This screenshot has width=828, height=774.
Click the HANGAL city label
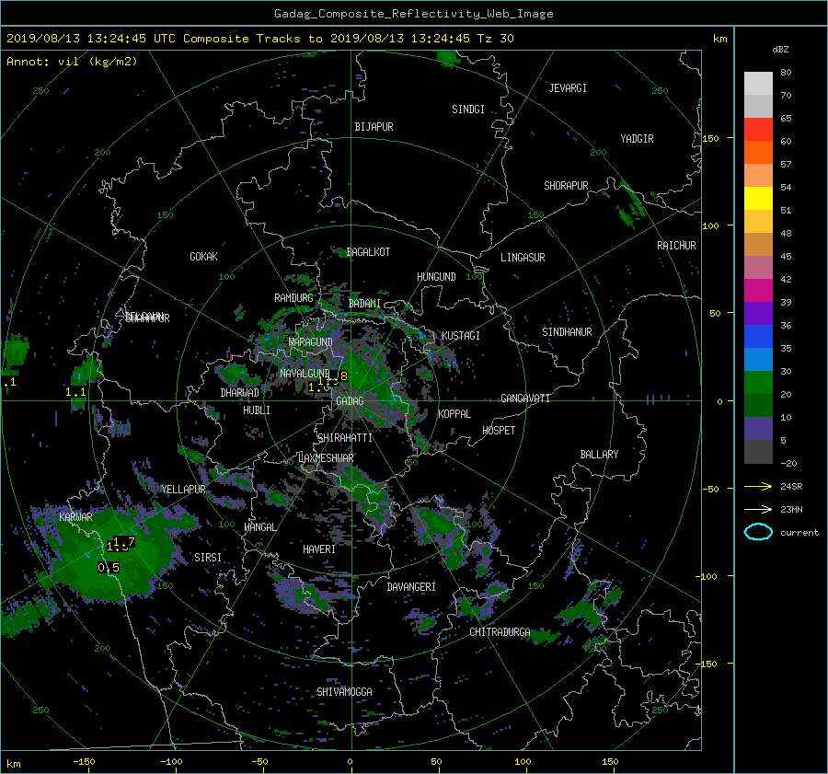click(260, 527)
